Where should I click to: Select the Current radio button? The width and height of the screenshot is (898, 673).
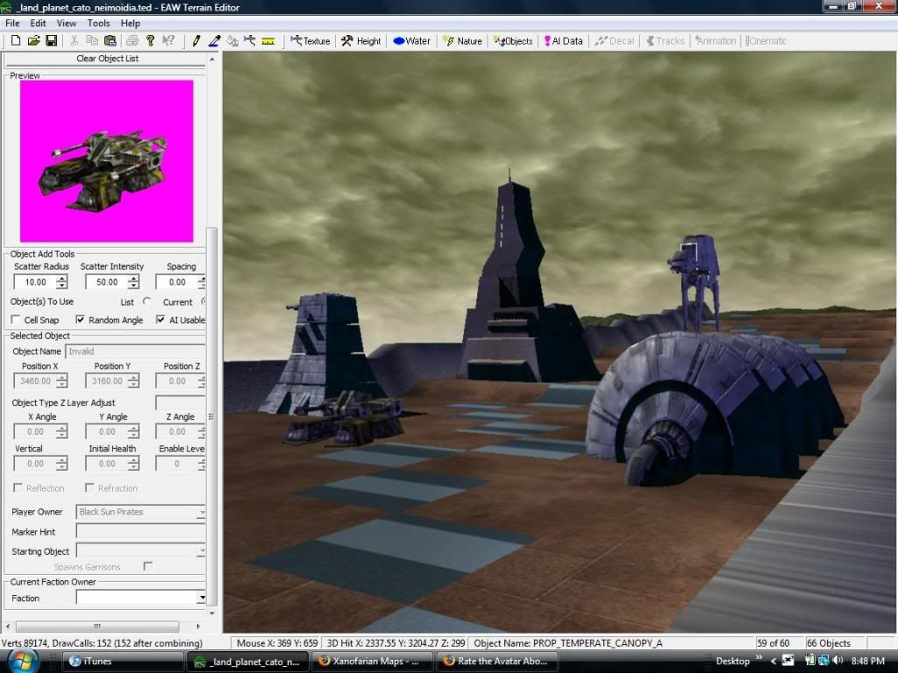click(203, 301)
